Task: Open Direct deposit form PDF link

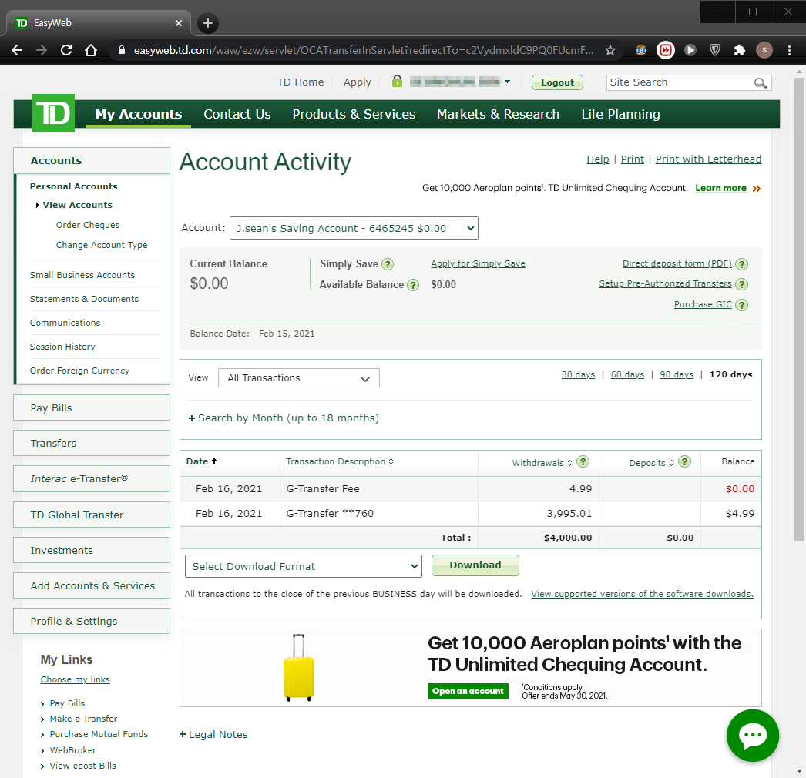Action: click(677, 263)
